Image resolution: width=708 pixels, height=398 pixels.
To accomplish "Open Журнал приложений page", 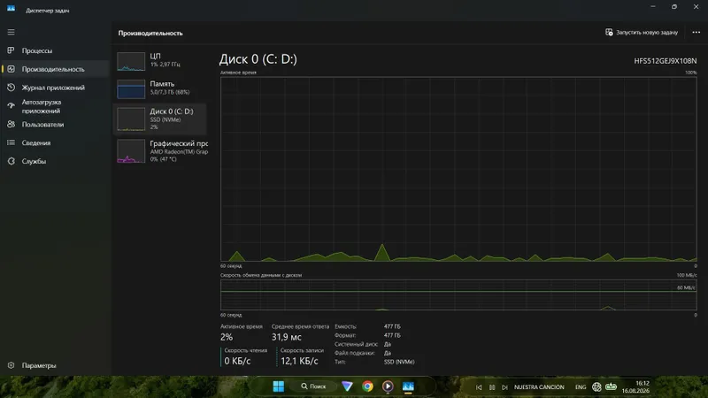I will (55, 88).
